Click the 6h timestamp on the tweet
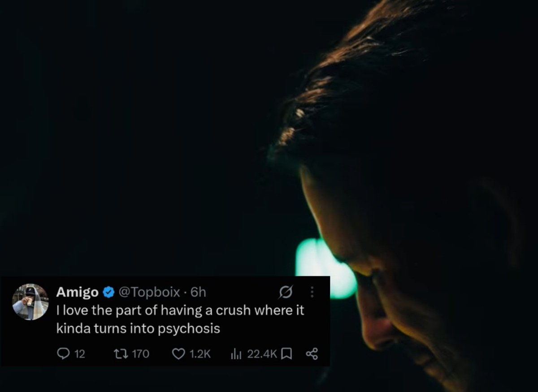Screen dimensions: 538x392 (198, 293)
